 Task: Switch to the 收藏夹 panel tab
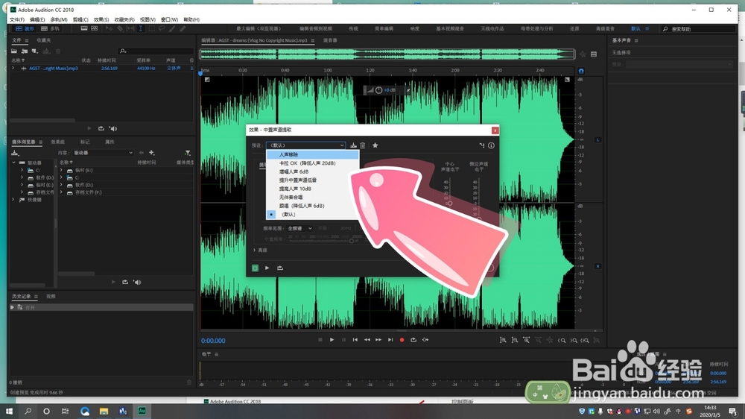(x=44, y=40)
